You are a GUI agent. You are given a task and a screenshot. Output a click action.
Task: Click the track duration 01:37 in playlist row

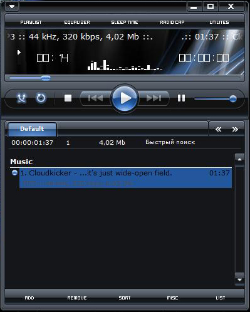[x=219, y=173]
